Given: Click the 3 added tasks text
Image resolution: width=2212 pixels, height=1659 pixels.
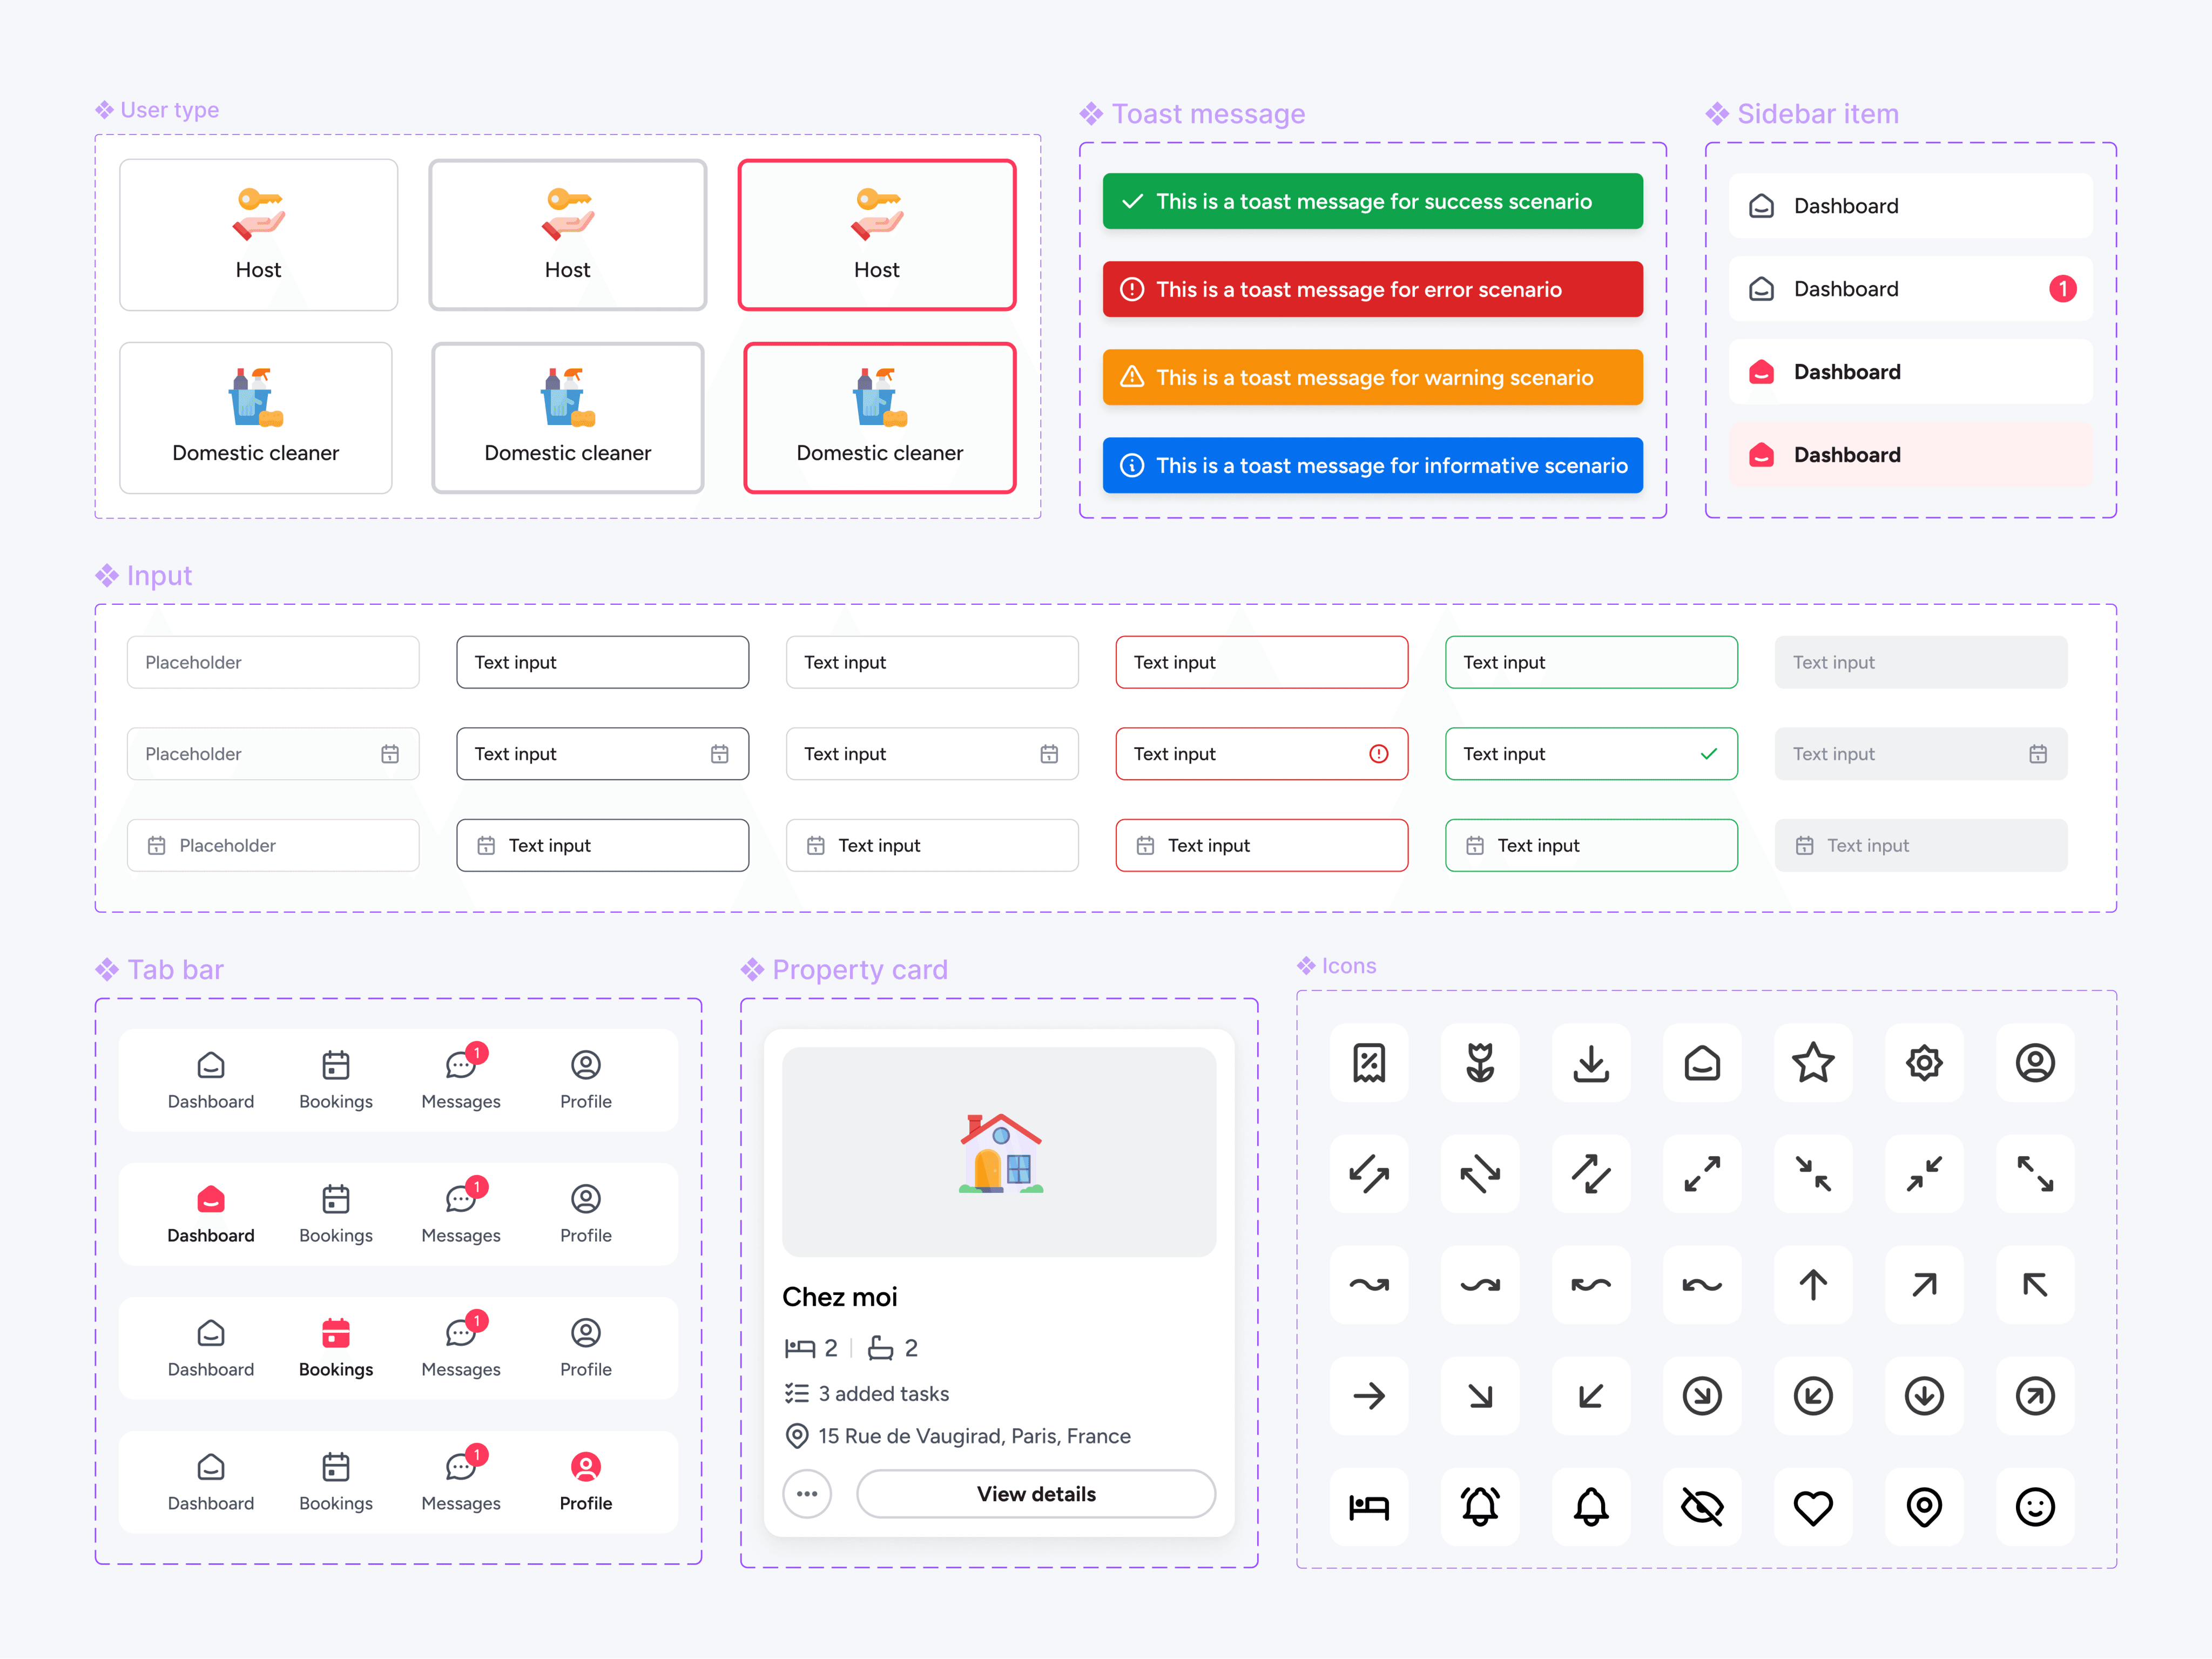Looking at the screenshot, I should (884, 1394).
